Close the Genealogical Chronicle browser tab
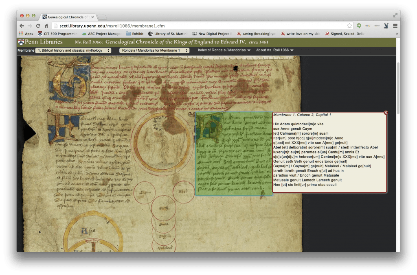Screen dimensions: 417x275 click(x=92, y=17)
